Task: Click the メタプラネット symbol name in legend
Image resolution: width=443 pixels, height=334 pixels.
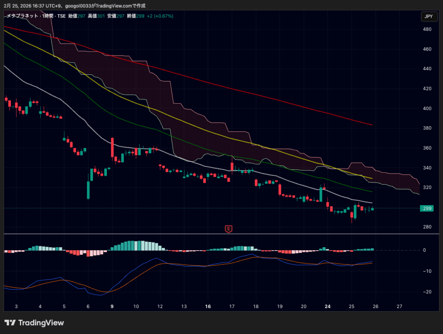Action: click(22, 16)
